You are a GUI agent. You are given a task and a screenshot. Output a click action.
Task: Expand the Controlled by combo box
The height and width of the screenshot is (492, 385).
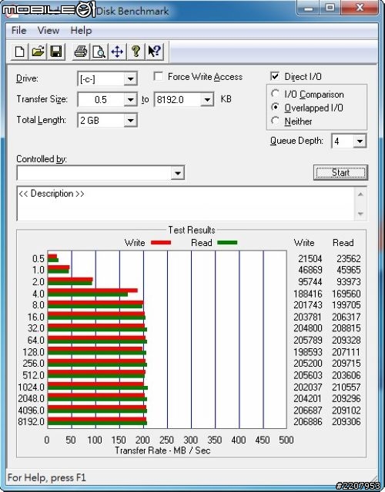coord(178,173)
